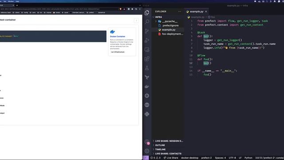Open the Extensions view
Image resolution: width=284 pixels, height=160 pixels.
click(147, 59)
